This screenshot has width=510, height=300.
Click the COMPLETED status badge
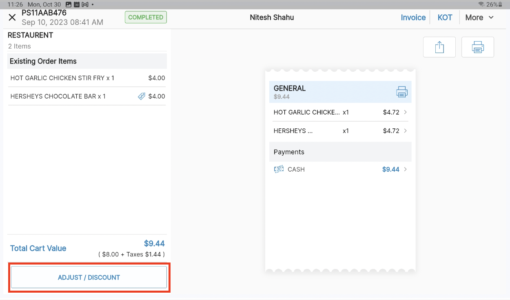[146, 18]
